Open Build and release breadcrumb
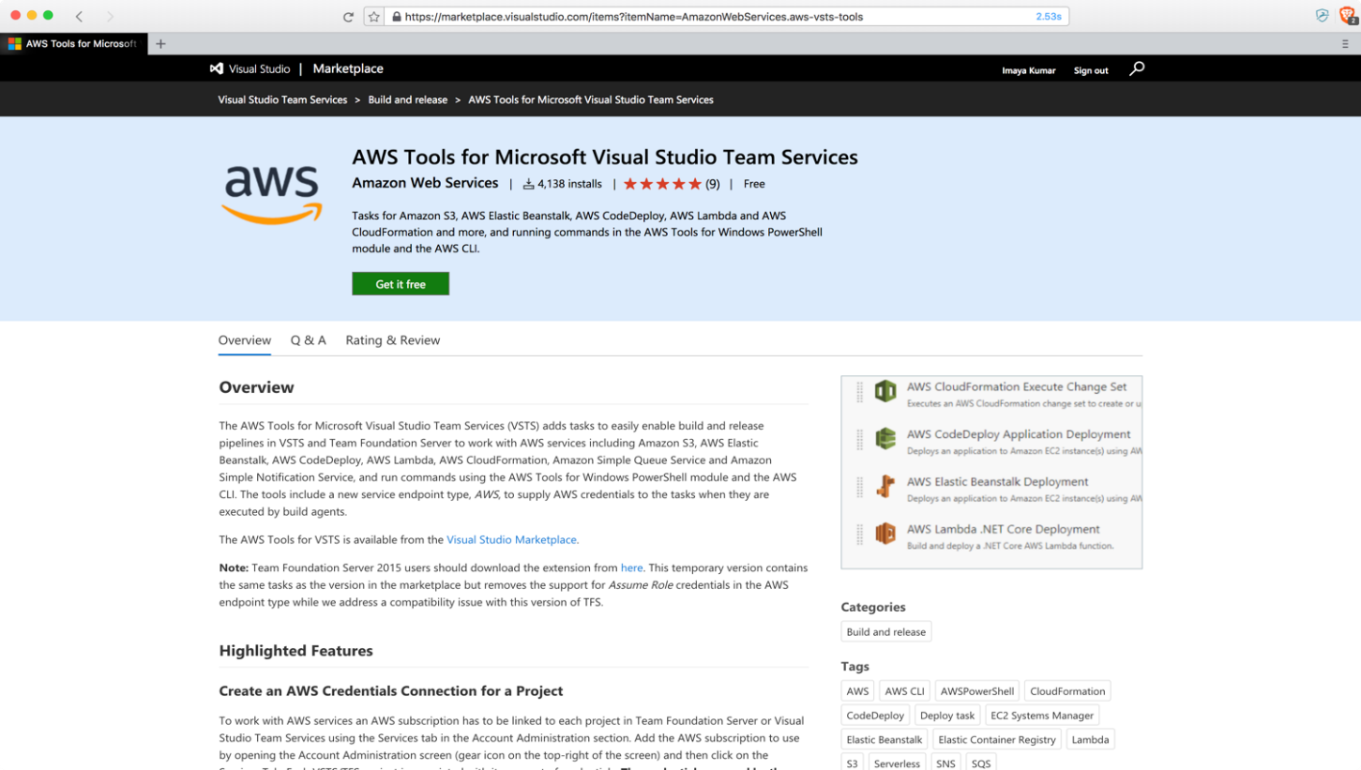The width and height of the screenshot is (1361, 770). tap(408, 99)
